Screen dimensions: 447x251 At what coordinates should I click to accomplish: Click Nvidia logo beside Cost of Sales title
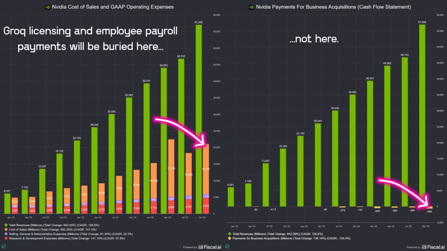[47, 7]
